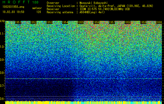Click the Ovserver label

53,3
